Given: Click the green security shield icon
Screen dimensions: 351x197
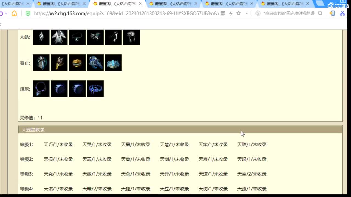Looking at the screenshot, I should [28, 13].
